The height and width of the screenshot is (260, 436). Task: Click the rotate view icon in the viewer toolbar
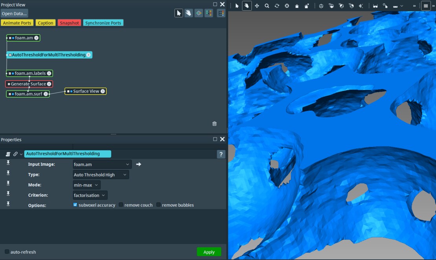pos(277,5)
